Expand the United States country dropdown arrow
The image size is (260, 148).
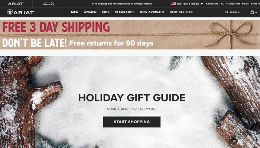(202, 4)
